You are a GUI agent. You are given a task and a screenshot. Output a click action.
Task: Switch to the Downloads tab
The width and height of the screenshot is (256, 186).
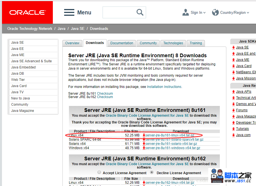point(95,43)
